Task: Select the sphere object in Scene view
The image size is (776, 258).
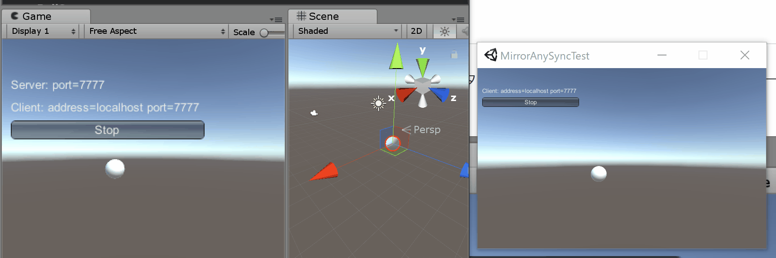Action: click(393, 143)
